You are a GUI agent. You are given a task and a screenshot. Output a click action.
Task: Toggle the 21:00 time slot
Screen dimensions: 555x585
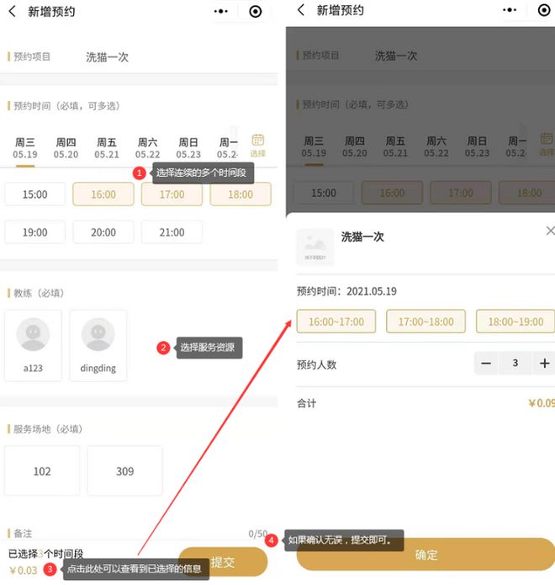[172, 232]
